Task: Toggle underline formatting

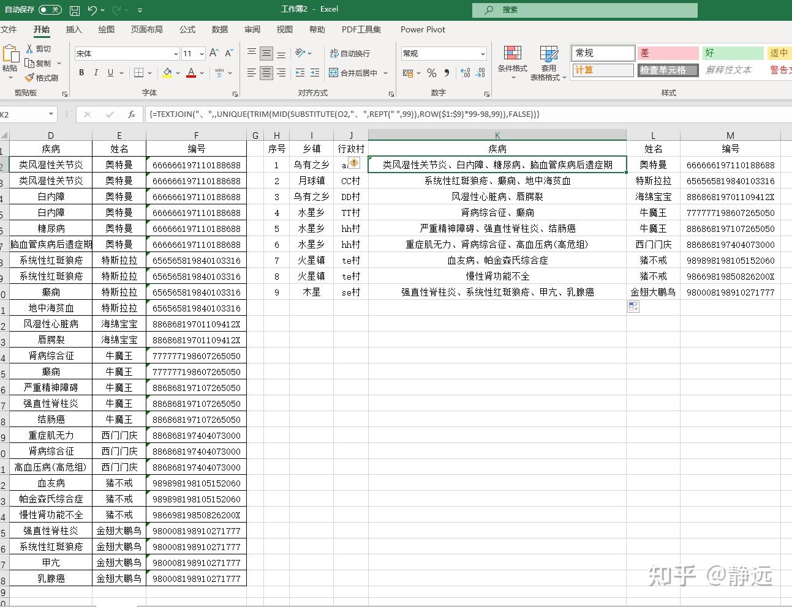Action: click(110, 72)
